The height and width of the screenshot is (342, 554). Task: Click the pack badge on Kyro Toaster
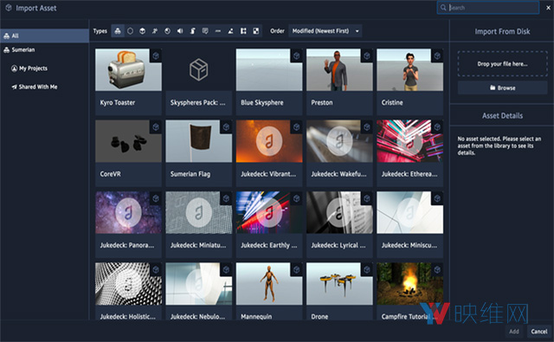156,55
